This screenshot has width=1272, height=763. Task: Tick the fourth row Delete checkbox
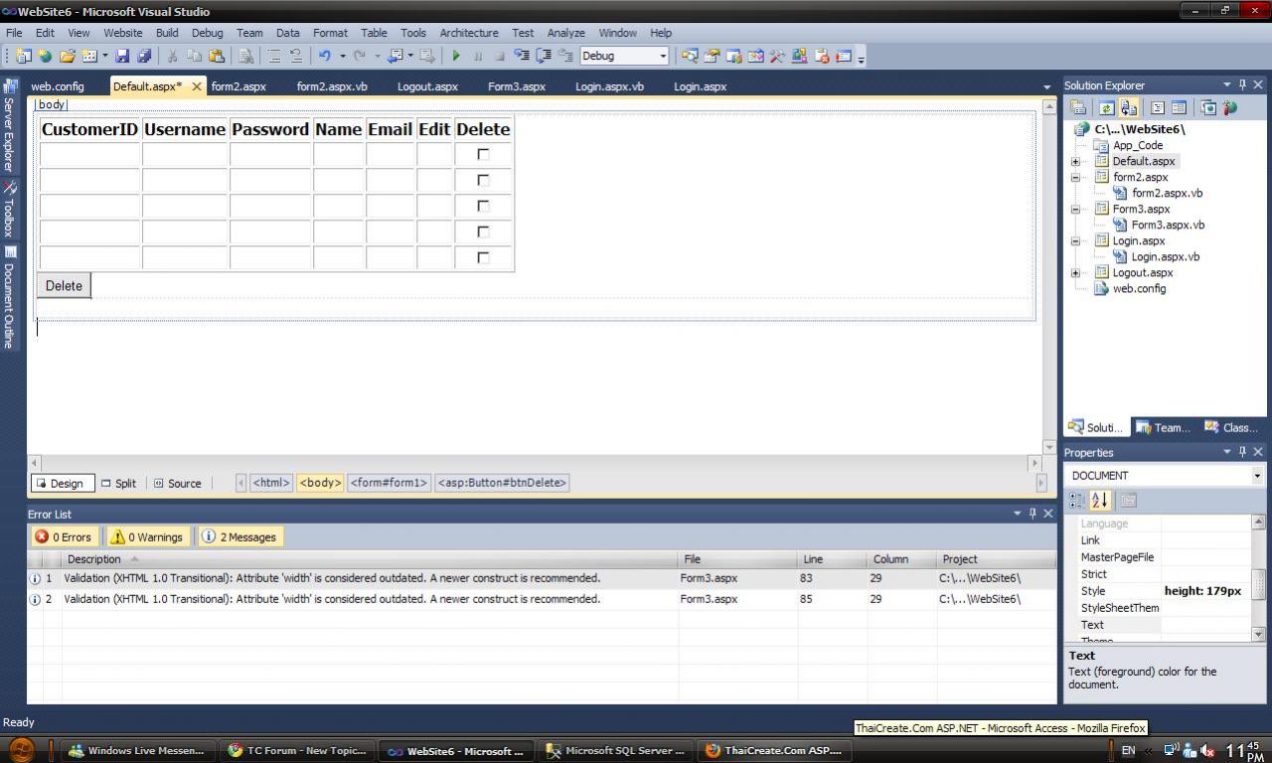[483, 231]
